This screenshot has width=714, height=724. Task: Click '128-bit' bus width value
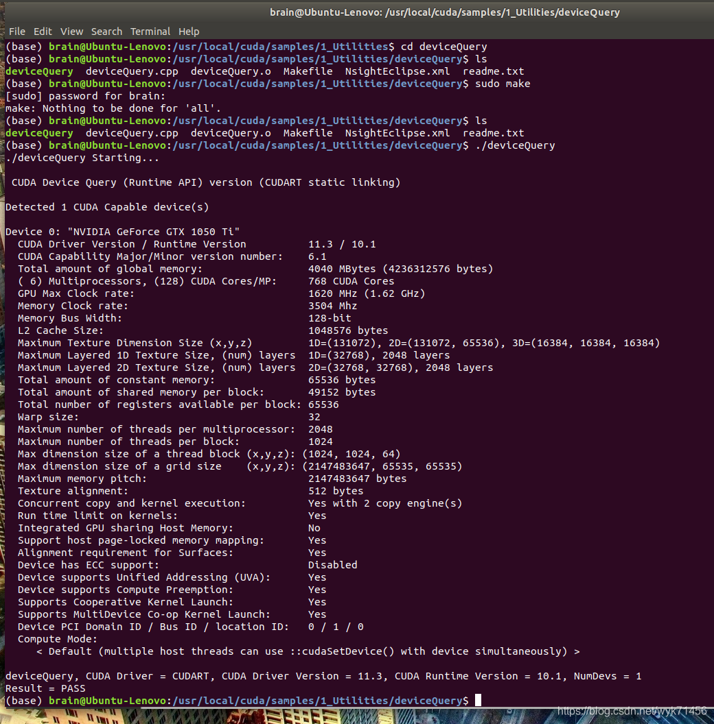(x=330, y=318)
